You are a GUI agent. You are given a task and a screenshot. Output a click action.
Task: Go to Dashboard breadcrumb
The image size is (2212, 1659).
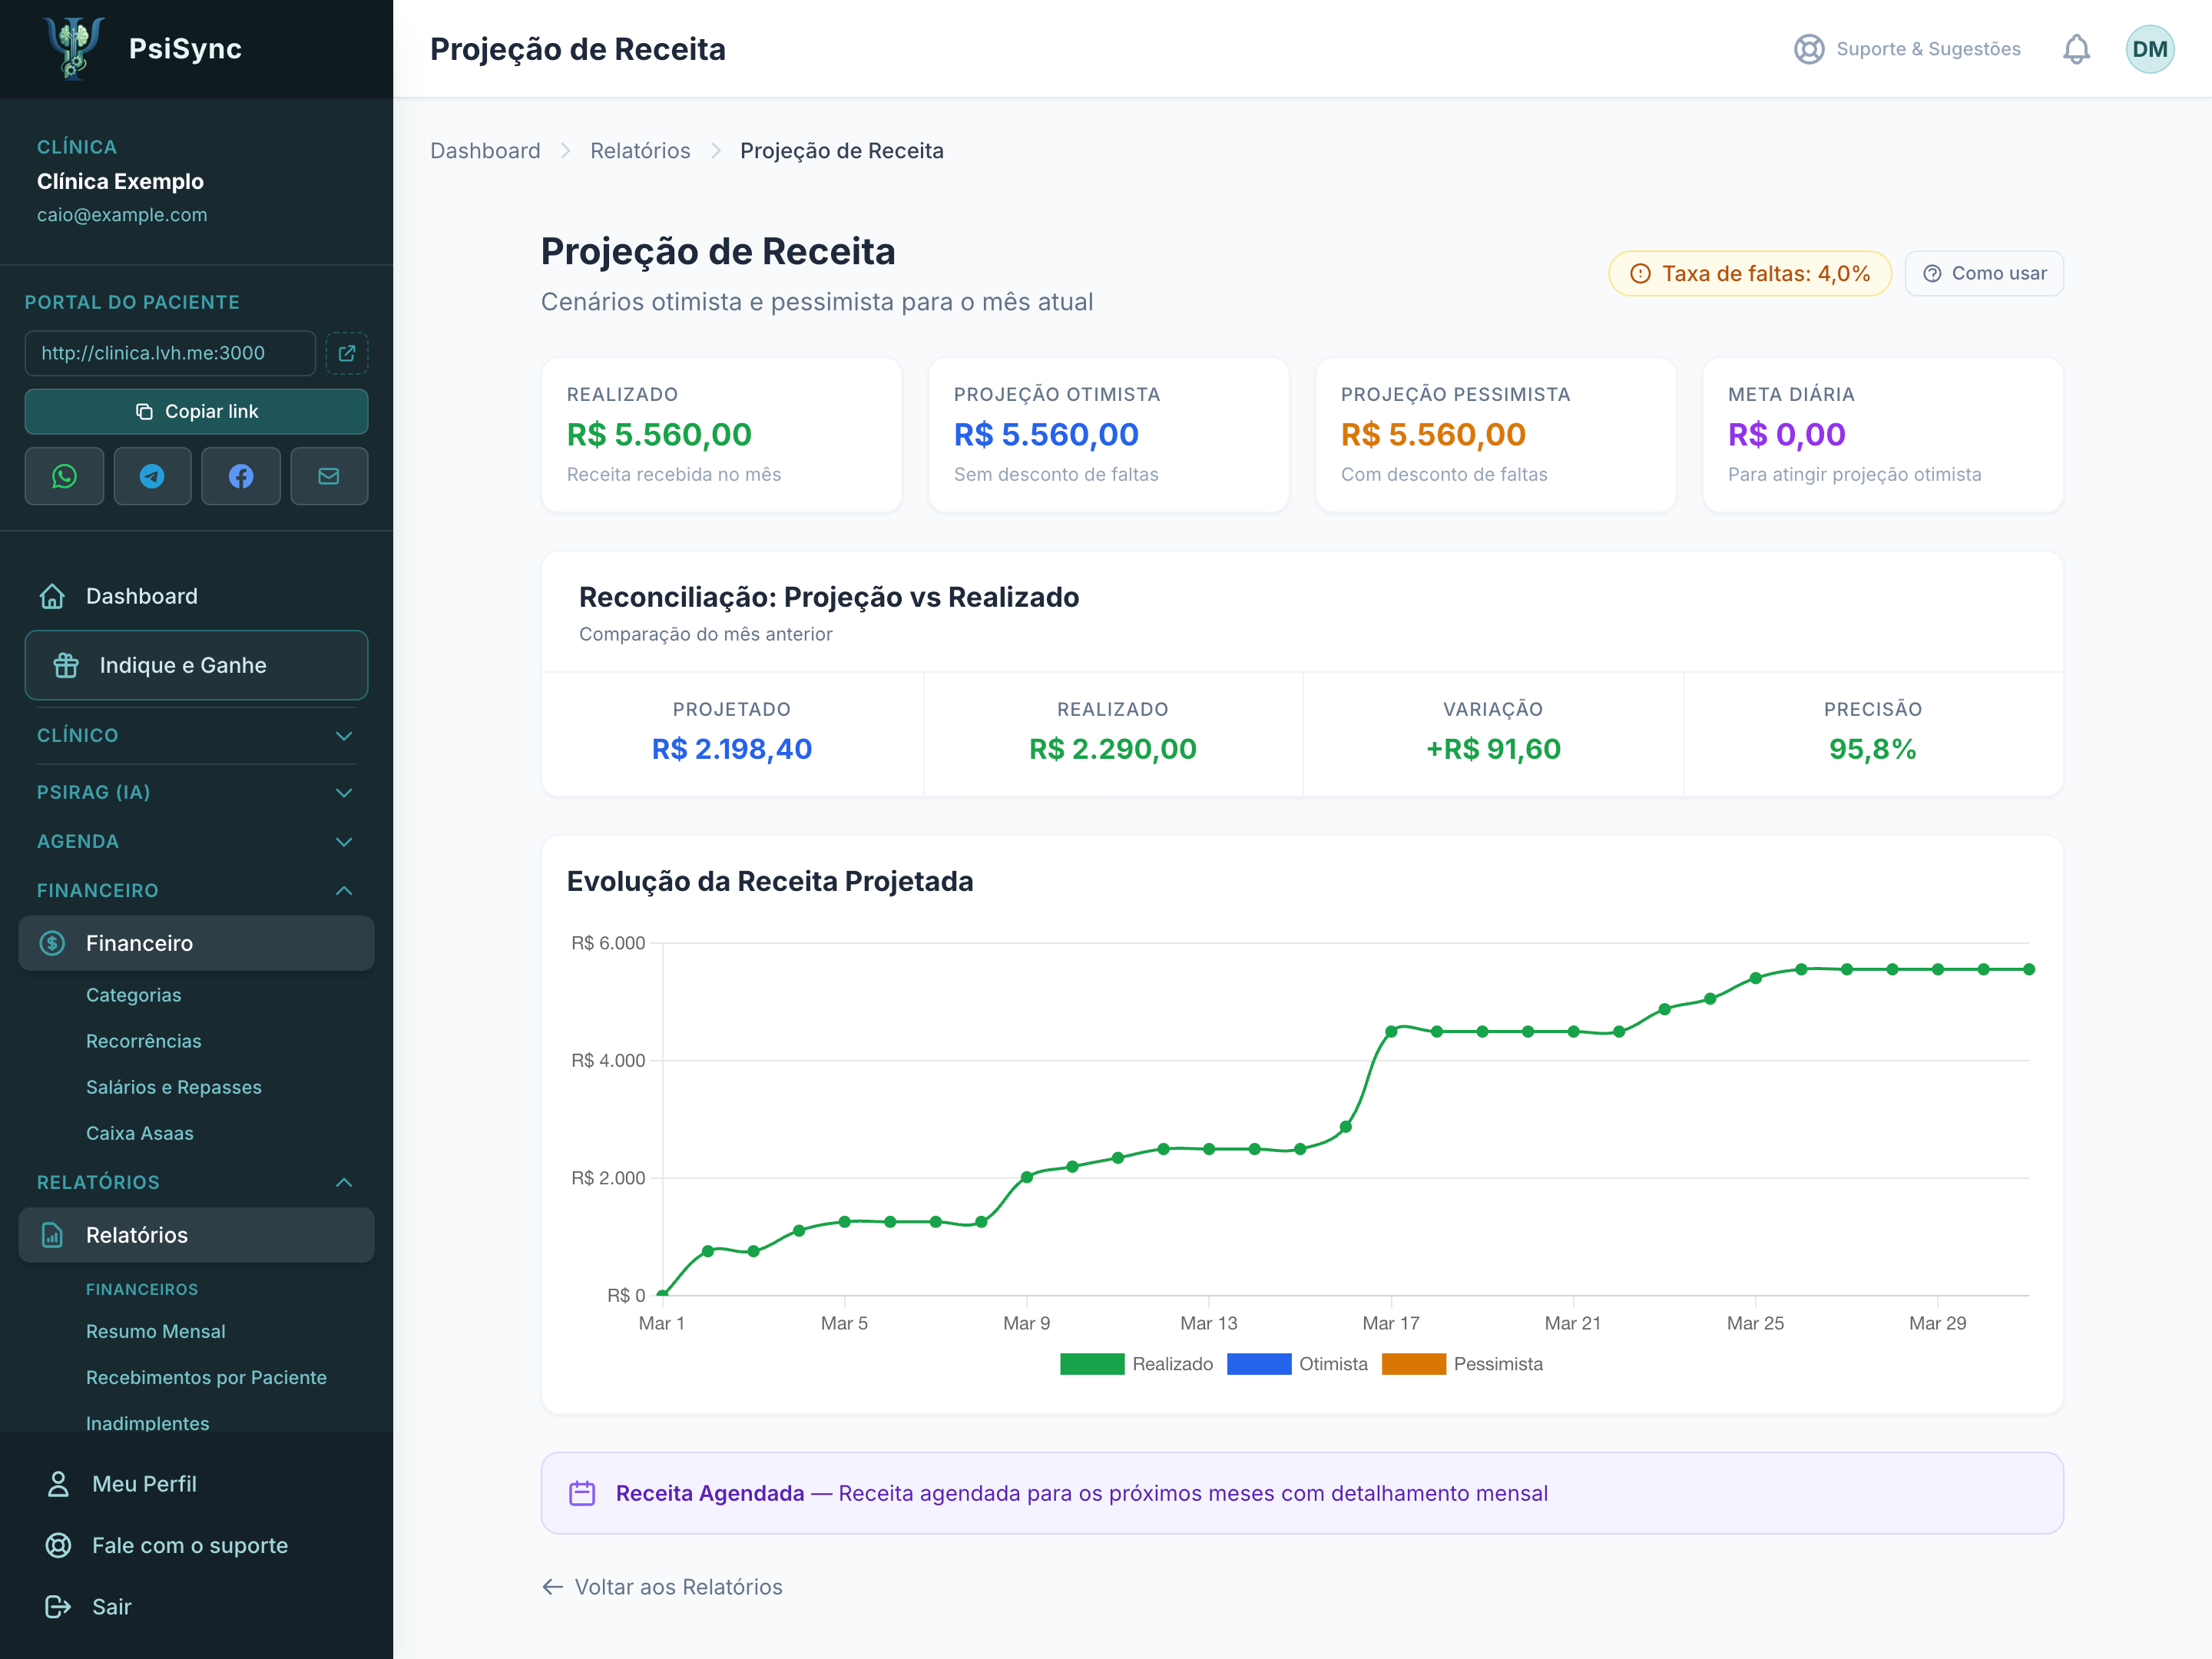(485, 150)
